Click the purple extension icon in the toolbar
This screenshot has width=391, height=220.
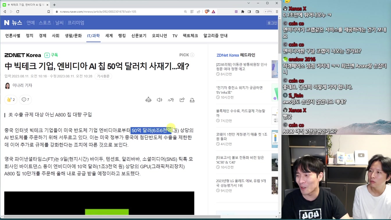(236, 12)
